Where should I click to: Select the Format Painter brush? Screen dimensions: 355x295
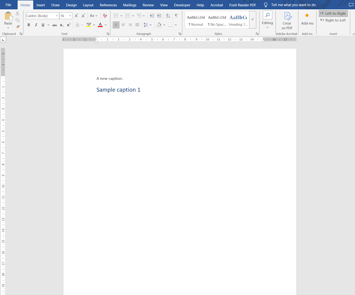pos(18,27)
